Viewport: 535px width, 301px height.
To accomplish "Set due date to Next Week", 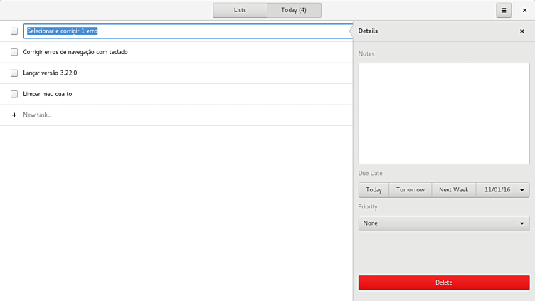I will pyautogui.click(x=453, y=189).
